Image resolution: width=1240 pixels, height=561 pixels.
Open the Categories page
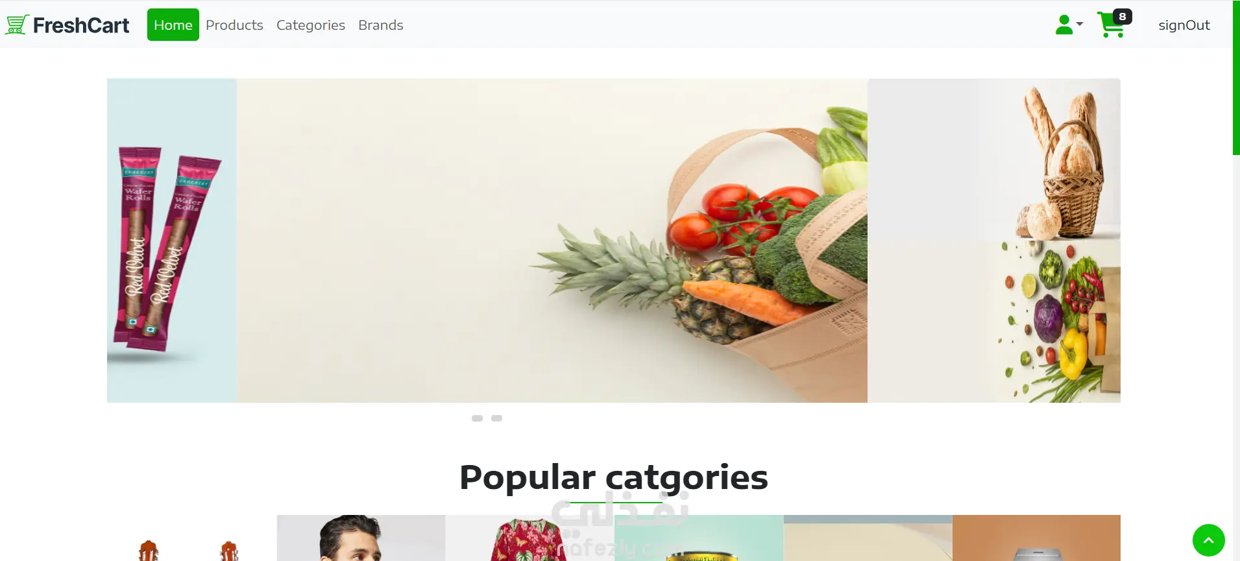[311, 25]
